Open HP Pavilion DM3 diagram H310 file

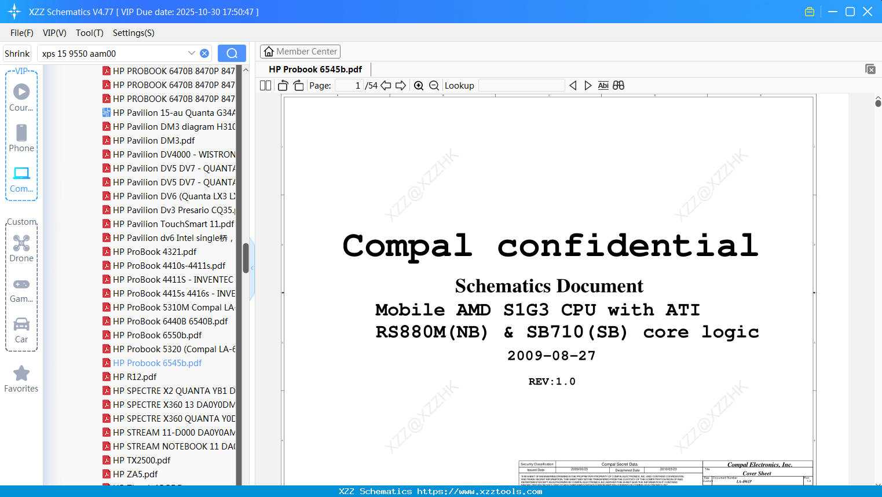coord(169,126)
